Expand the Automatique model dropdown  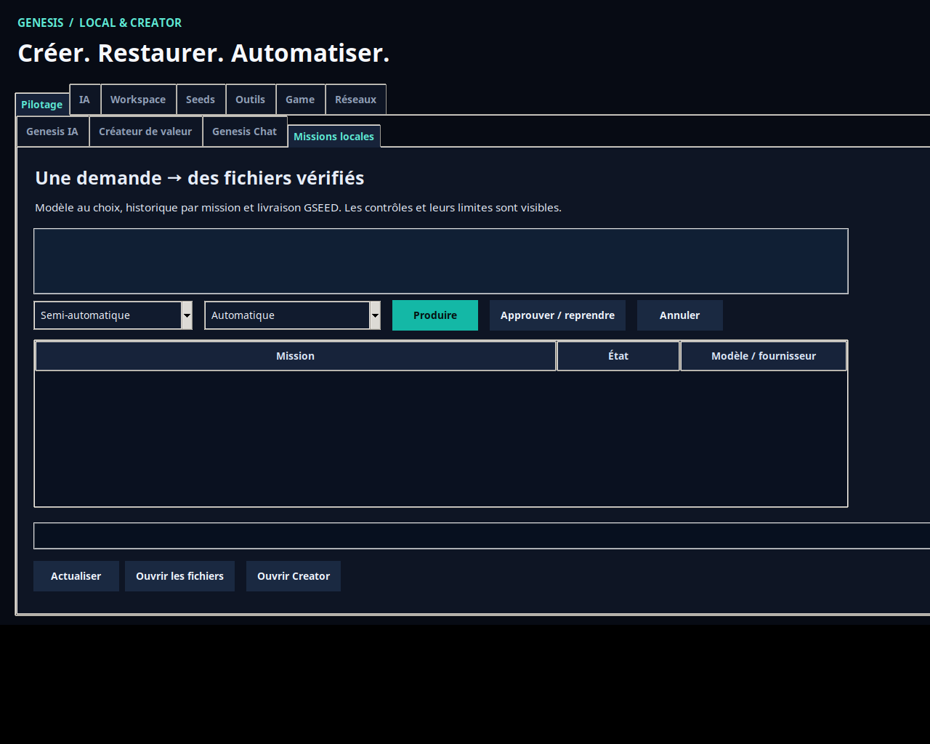(x=293, y=315)
